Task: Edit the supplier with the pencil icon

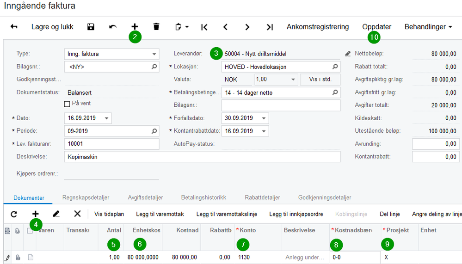Action: coord(348,54)
